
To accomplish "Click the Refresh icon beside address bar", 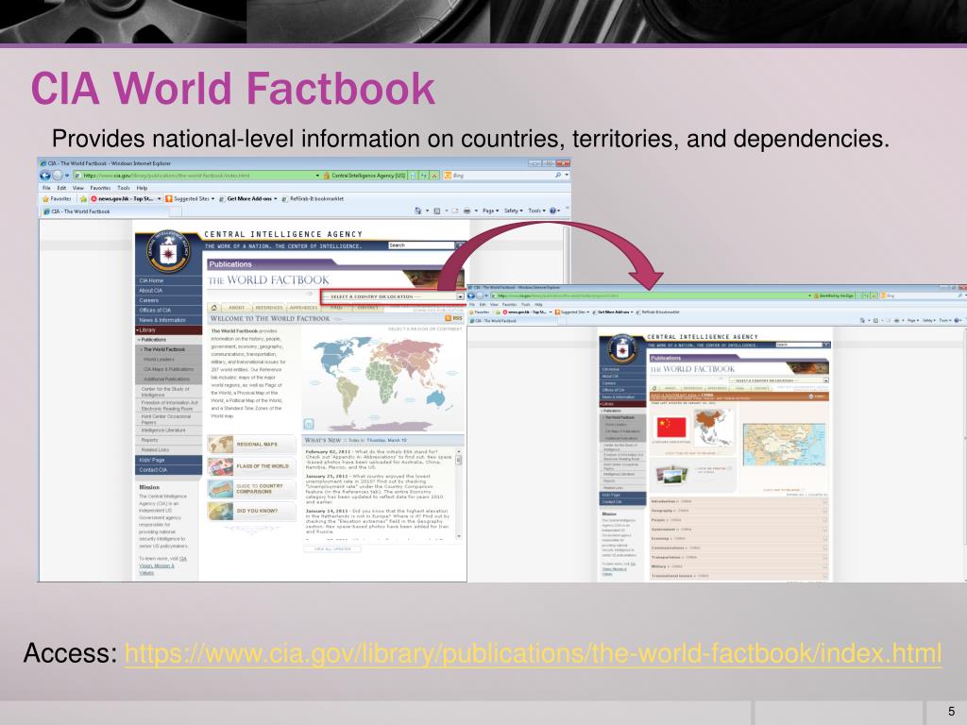I will tap(424, 176).
